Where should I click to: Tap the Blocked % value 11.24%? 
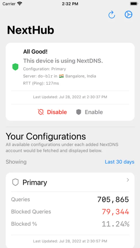click(115, 224)
